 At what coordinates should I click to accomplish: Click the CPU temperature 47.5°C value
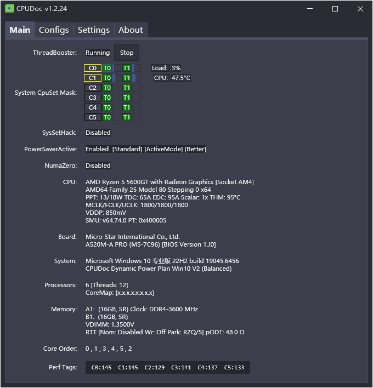point(181,78)
